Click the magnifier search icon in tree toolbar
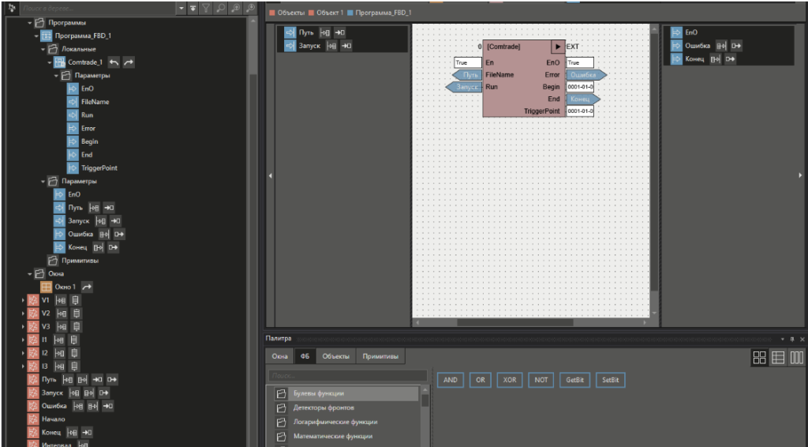 pos(220,8)
